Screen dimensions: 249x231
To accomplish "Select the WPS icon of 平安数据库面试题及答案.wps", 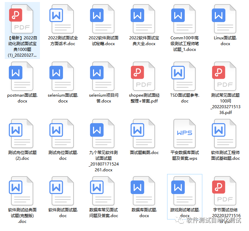I will [184, 133].
